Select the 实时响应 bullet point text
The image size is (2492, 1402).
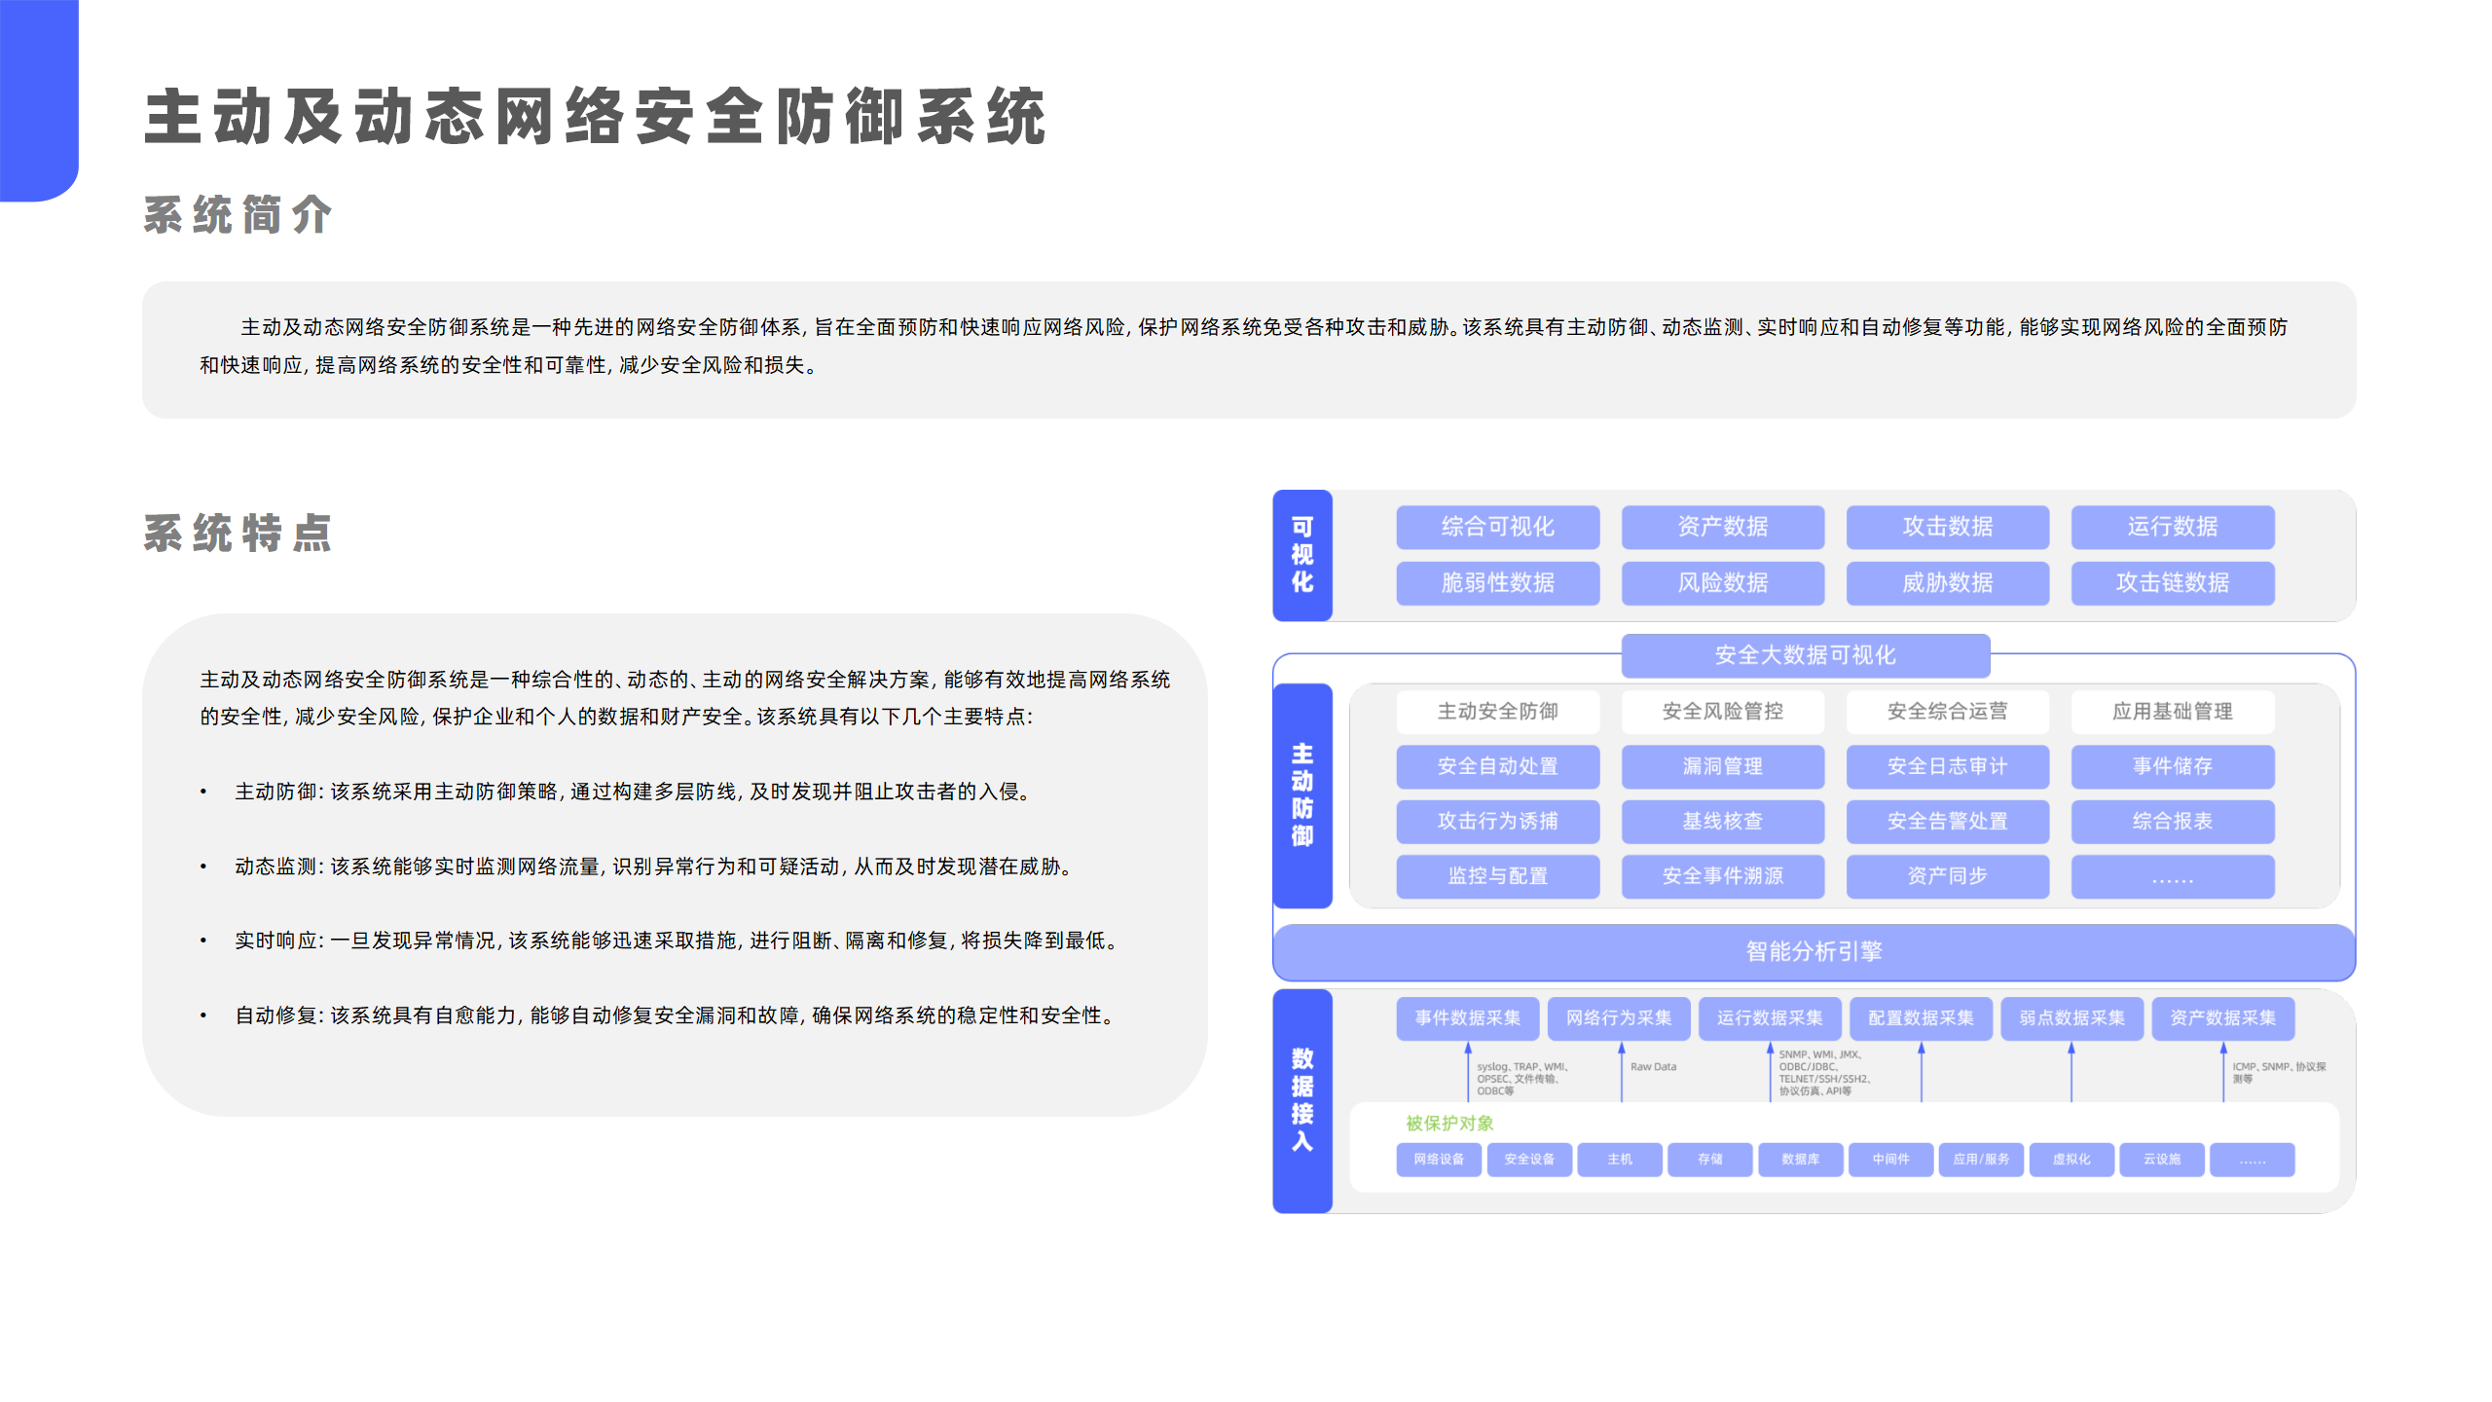(x=677, y=941)
